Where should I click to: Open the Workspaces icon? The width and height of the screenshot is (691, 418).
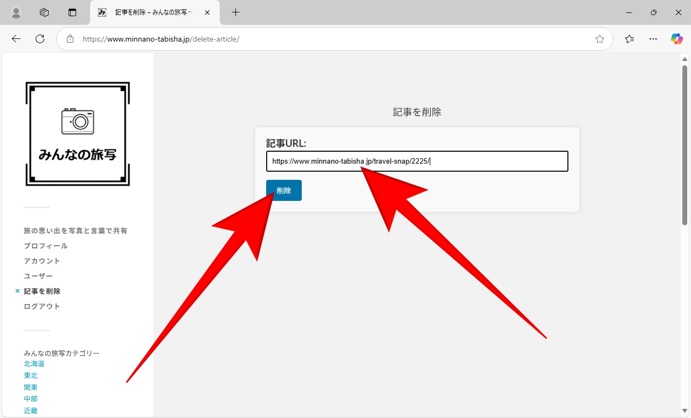(x=44, y=12)
